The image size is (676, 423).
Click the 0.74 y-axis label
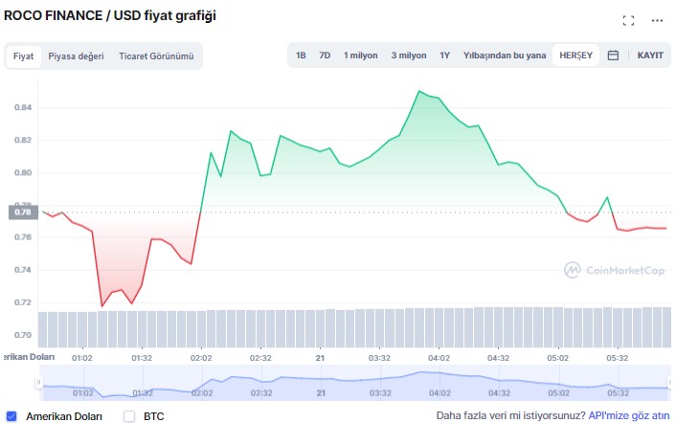(x=23, y=270)
